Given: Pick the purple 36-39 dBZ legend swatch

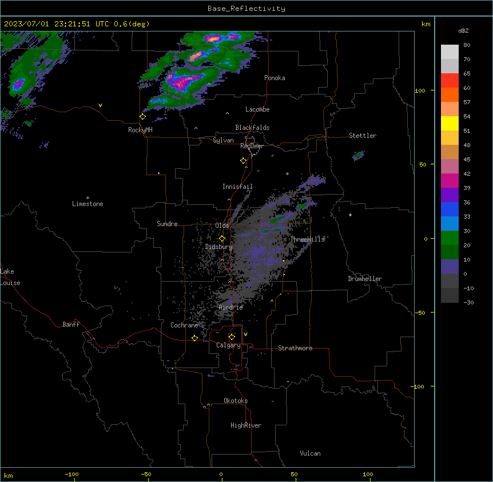Looking at the screenshot, I should coord(450,195).
